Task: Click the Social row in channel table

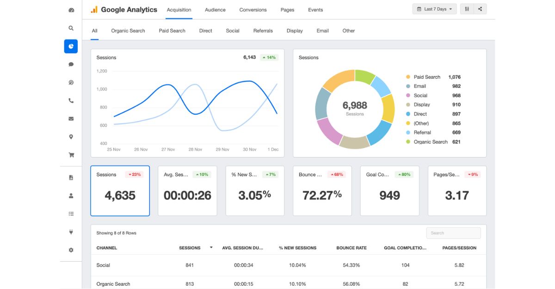Action: point(289,265)
